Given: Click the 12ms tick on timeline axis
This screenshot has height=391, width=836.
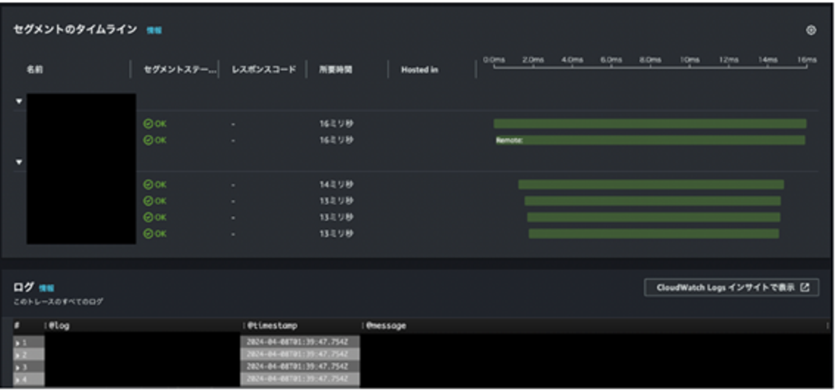Looking at the screenshot, I should pyautogui.click(x=729, y=60).
